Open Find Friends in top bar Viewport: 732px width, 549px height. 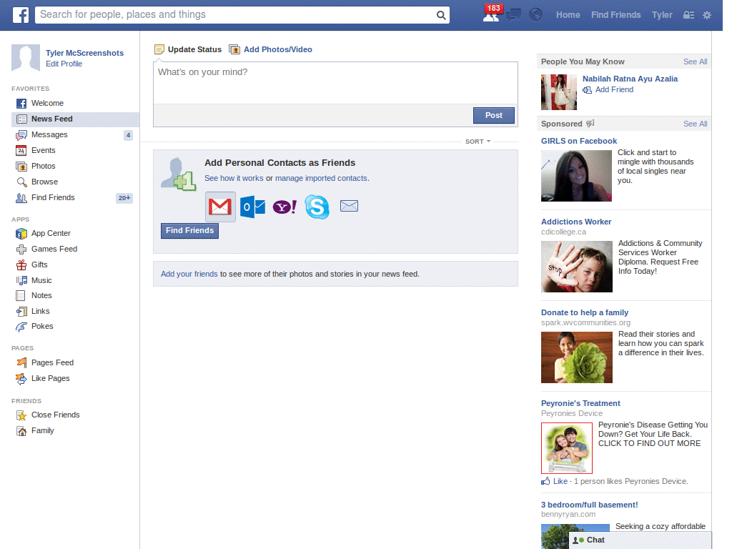coord(615,15)
